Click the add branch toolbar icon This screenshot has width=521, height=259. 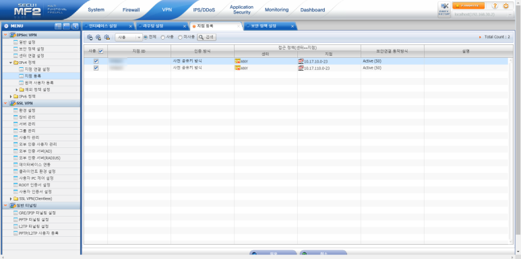coord(90,38)
